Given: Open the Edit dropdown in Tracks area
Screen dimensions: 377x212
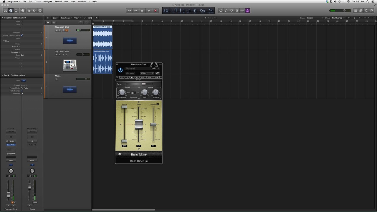Looking at the screenshot, I should click(x=55, y=18).
